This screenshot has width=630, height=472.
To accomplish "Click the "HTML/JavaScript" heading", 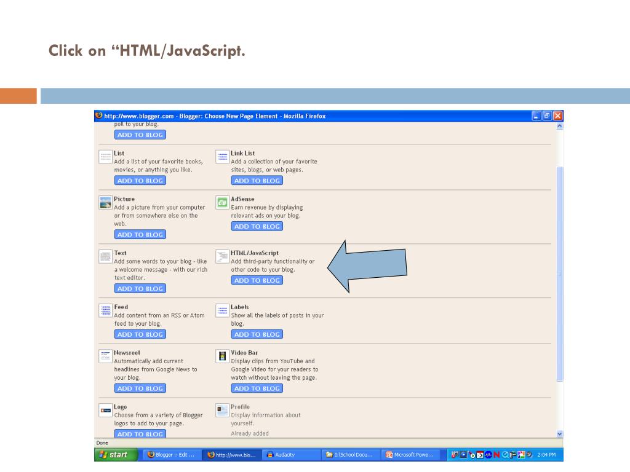I will (x=255, y=253).
